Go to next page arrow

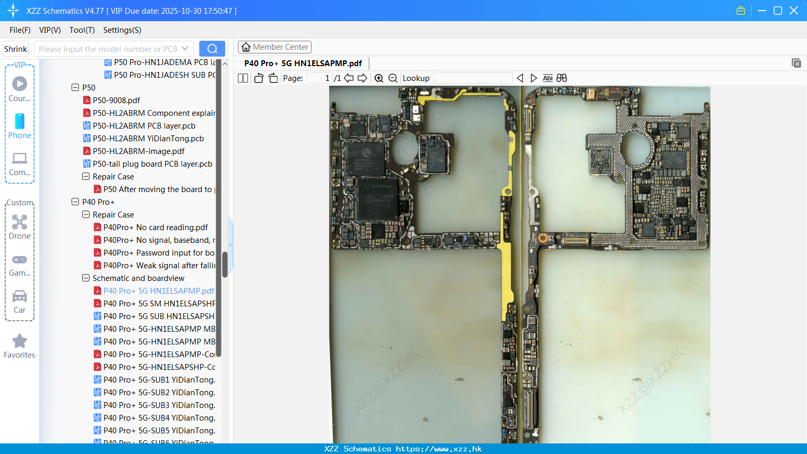point(362,78)
